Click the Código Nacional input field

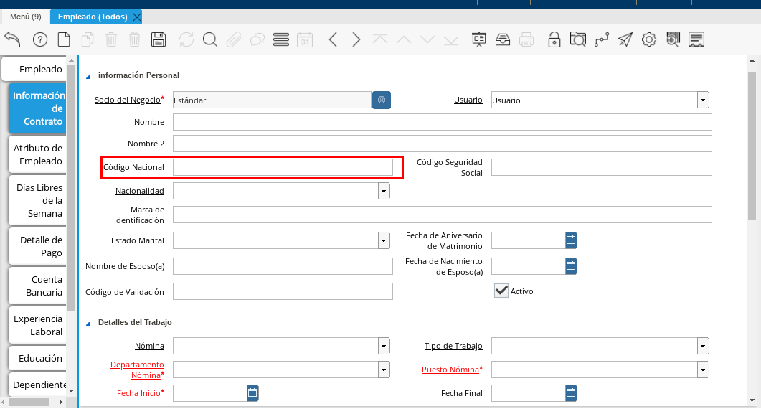point(283,167)
